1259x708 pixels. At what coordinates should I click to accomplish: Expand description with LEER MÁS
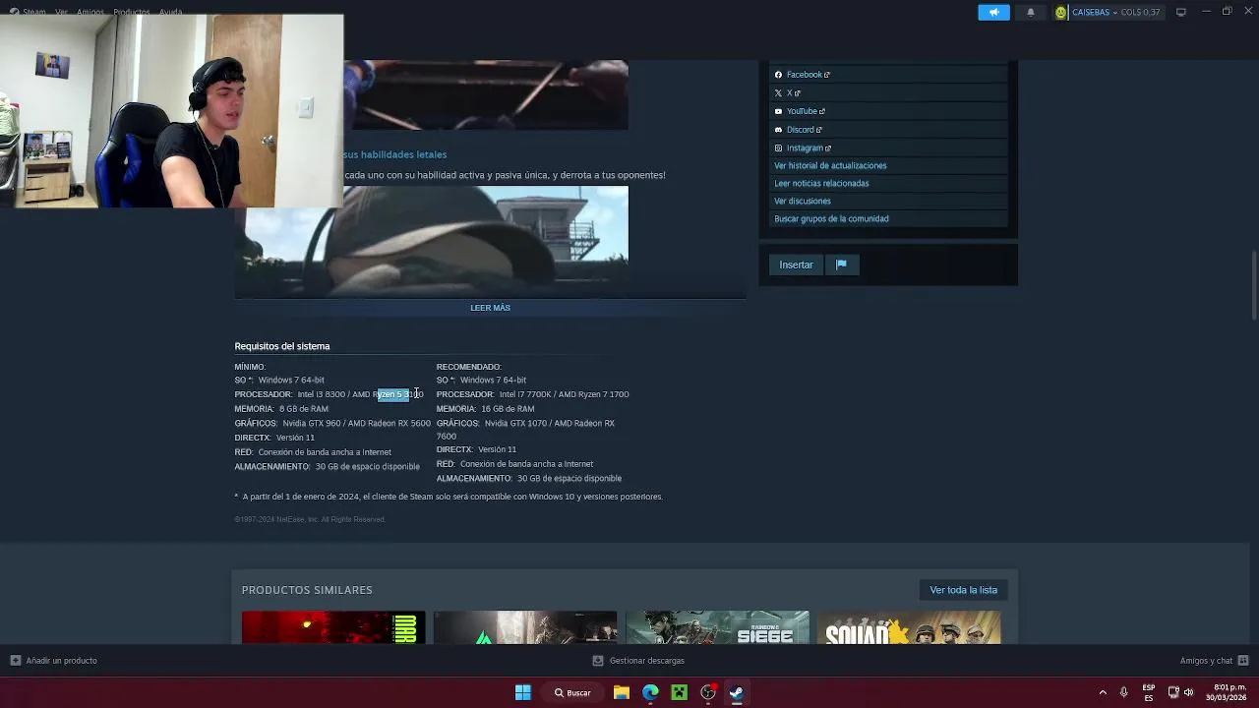coord(490,308)
